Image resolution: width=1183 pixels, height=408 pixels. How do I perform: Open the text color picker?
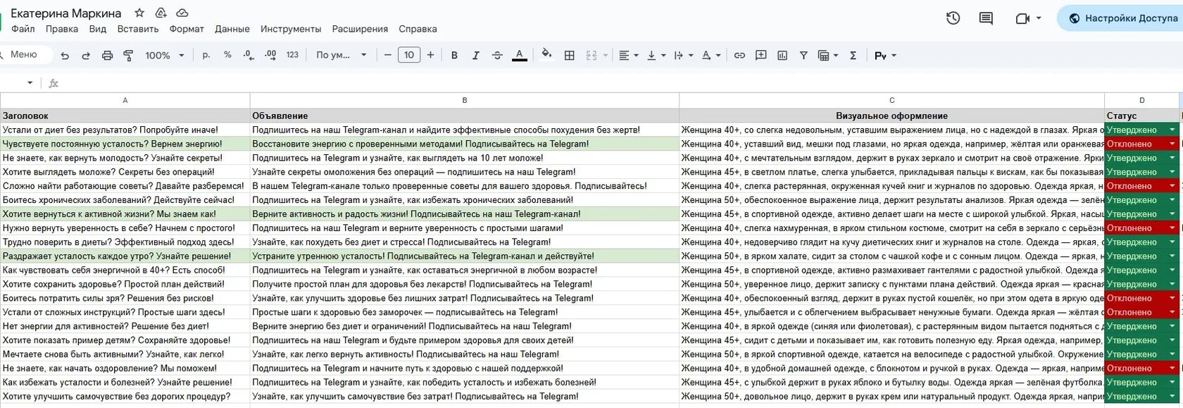click(520, 55)
